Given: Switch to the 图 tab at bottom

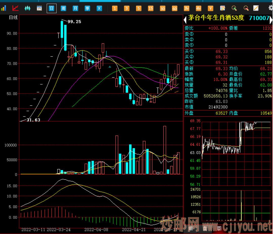Looking at the screenshot, I should pos(219,229).
